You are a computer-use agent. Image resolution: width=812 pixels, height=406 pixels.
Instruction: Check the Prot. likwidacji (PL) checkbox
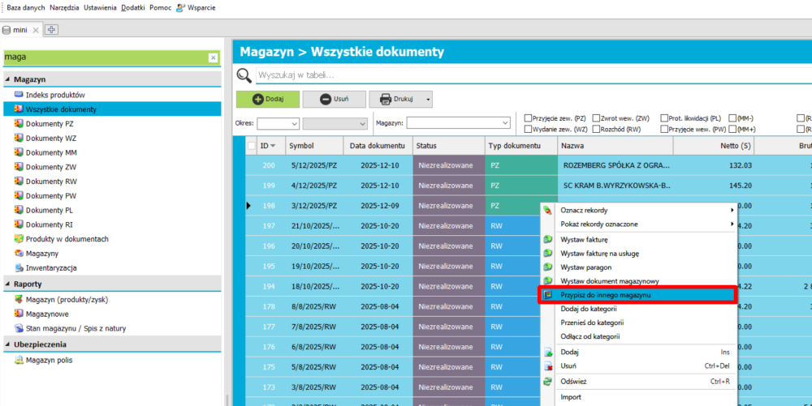pyautogui.click(x=664, y=118)
